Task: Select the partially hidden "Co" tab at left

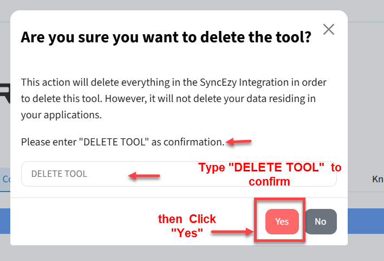Action: tap(5, 179)
